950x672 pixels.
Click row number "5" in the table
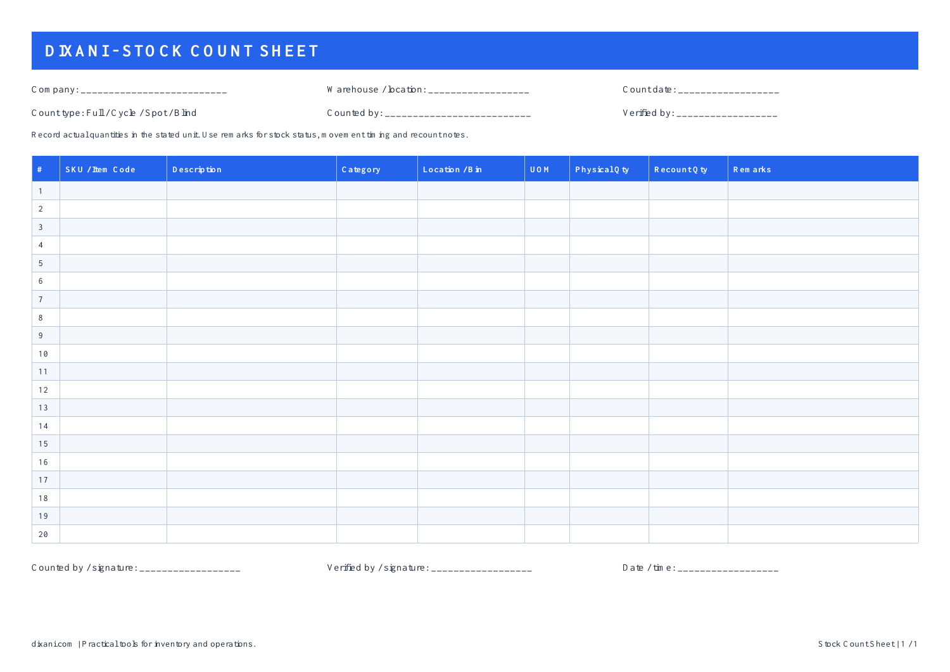point(41,263)
